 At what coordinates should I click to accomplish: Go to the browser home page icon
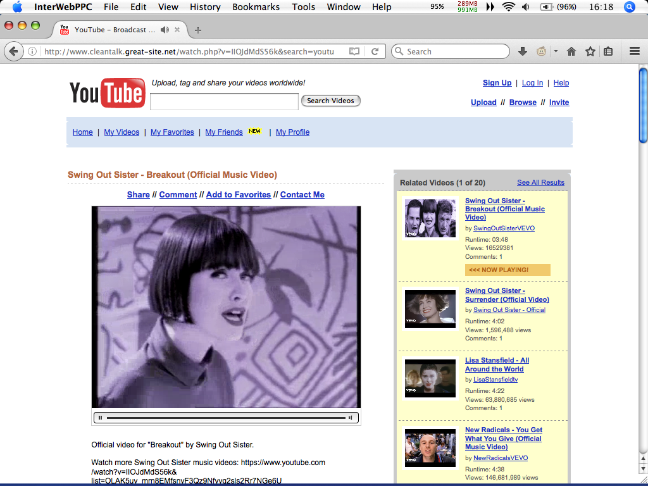[571, 51]
